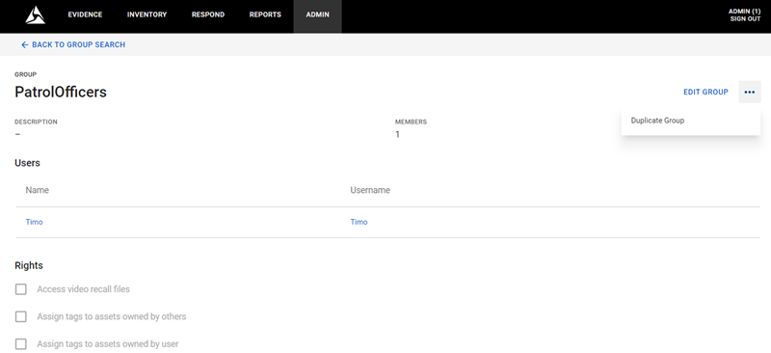Check Access video recall files
771x353 pixels.
click(20, 289)
